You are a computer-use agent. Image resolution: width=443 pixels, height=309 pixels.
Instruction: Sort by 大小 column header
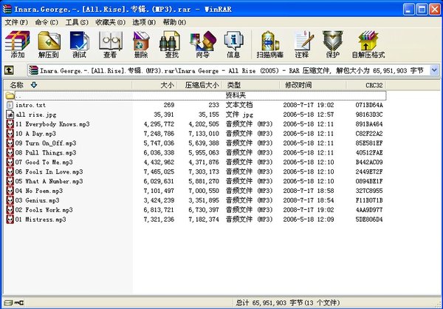coord(154,85)
